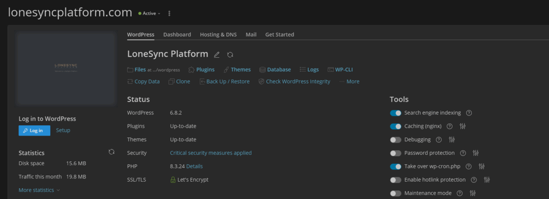Click the WP-CLI terminal icon
The width and height of the screenshot is (549, 199).
point(331,69)
